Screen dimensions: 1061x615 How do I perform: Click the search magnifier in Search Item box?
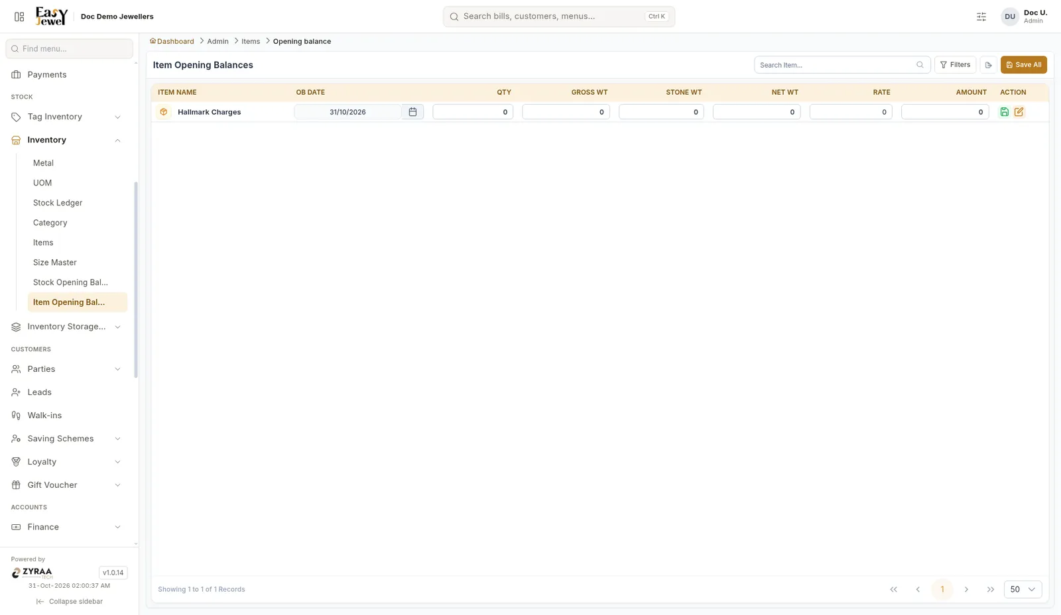(x=920, y=65)
